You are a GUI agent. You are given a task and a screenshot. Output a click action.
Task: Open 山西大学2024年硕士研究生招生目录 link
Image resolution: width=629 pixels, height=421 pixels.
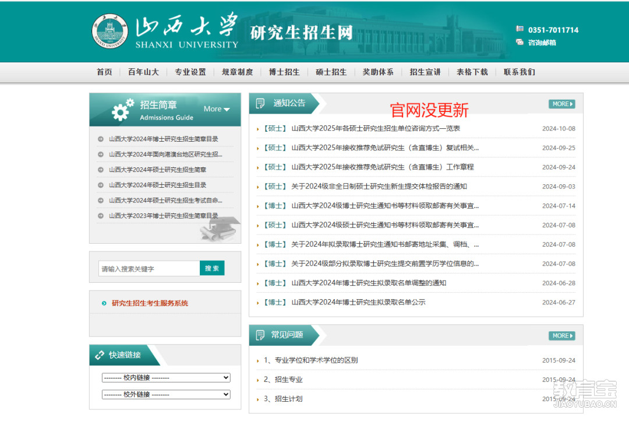pos(158,185)
